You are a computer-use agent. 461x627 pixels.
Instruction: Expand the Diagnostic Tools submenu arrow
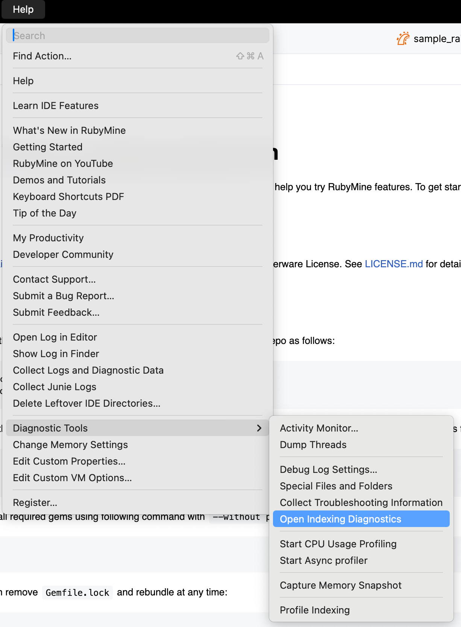259,428
